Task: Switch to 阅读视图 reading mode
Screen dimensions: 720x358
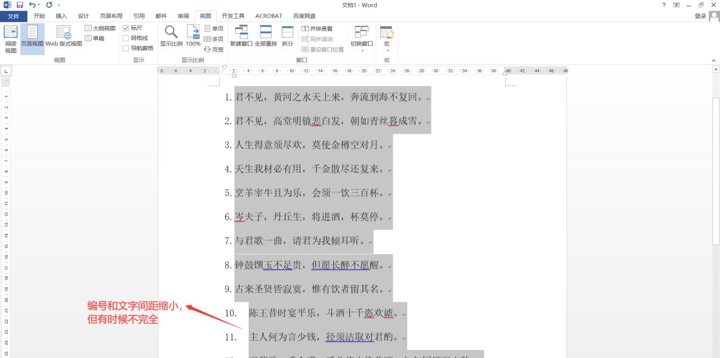Action: coord(11,39)
